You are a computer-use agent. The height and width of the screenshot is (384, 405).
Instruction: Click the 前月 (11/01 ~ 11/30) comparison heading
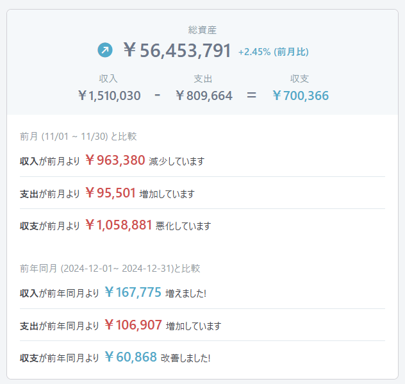78,137
